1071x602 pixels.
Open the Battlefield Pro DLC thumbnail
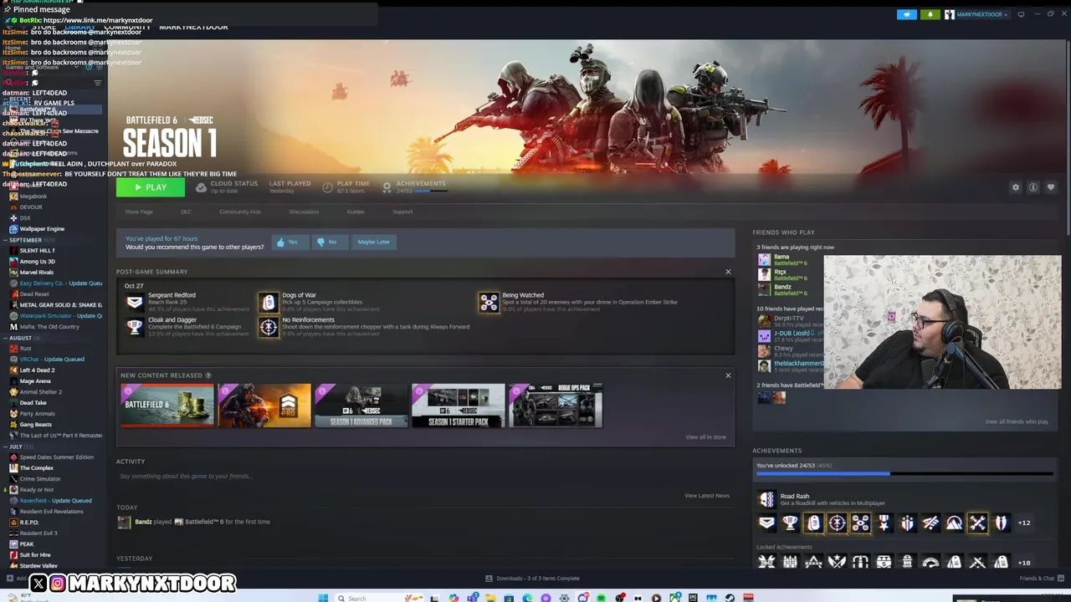pyautogui.click(x=264, y=406)
